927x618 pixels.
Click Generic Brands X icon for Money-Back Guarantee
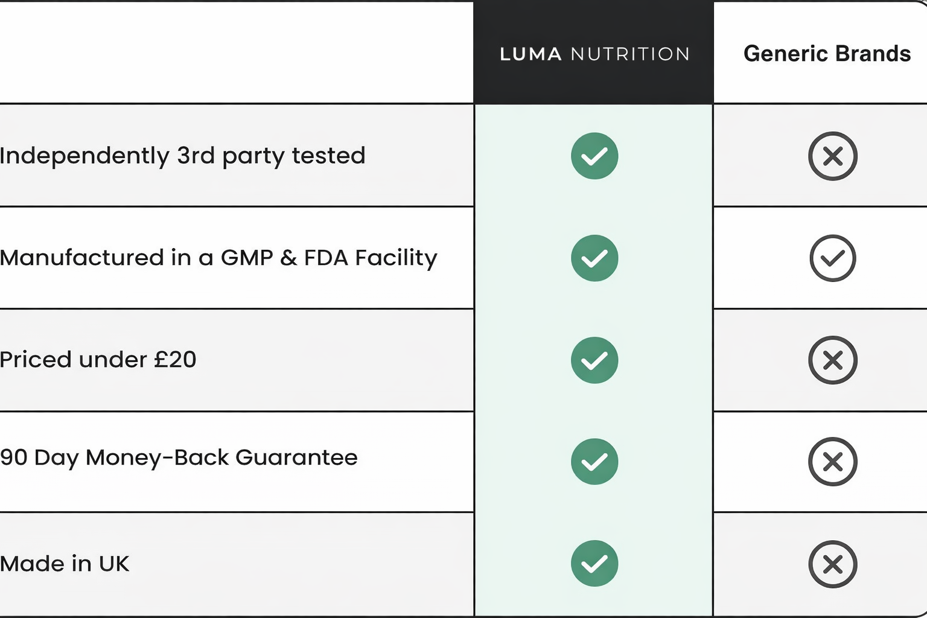coord(833,462)
